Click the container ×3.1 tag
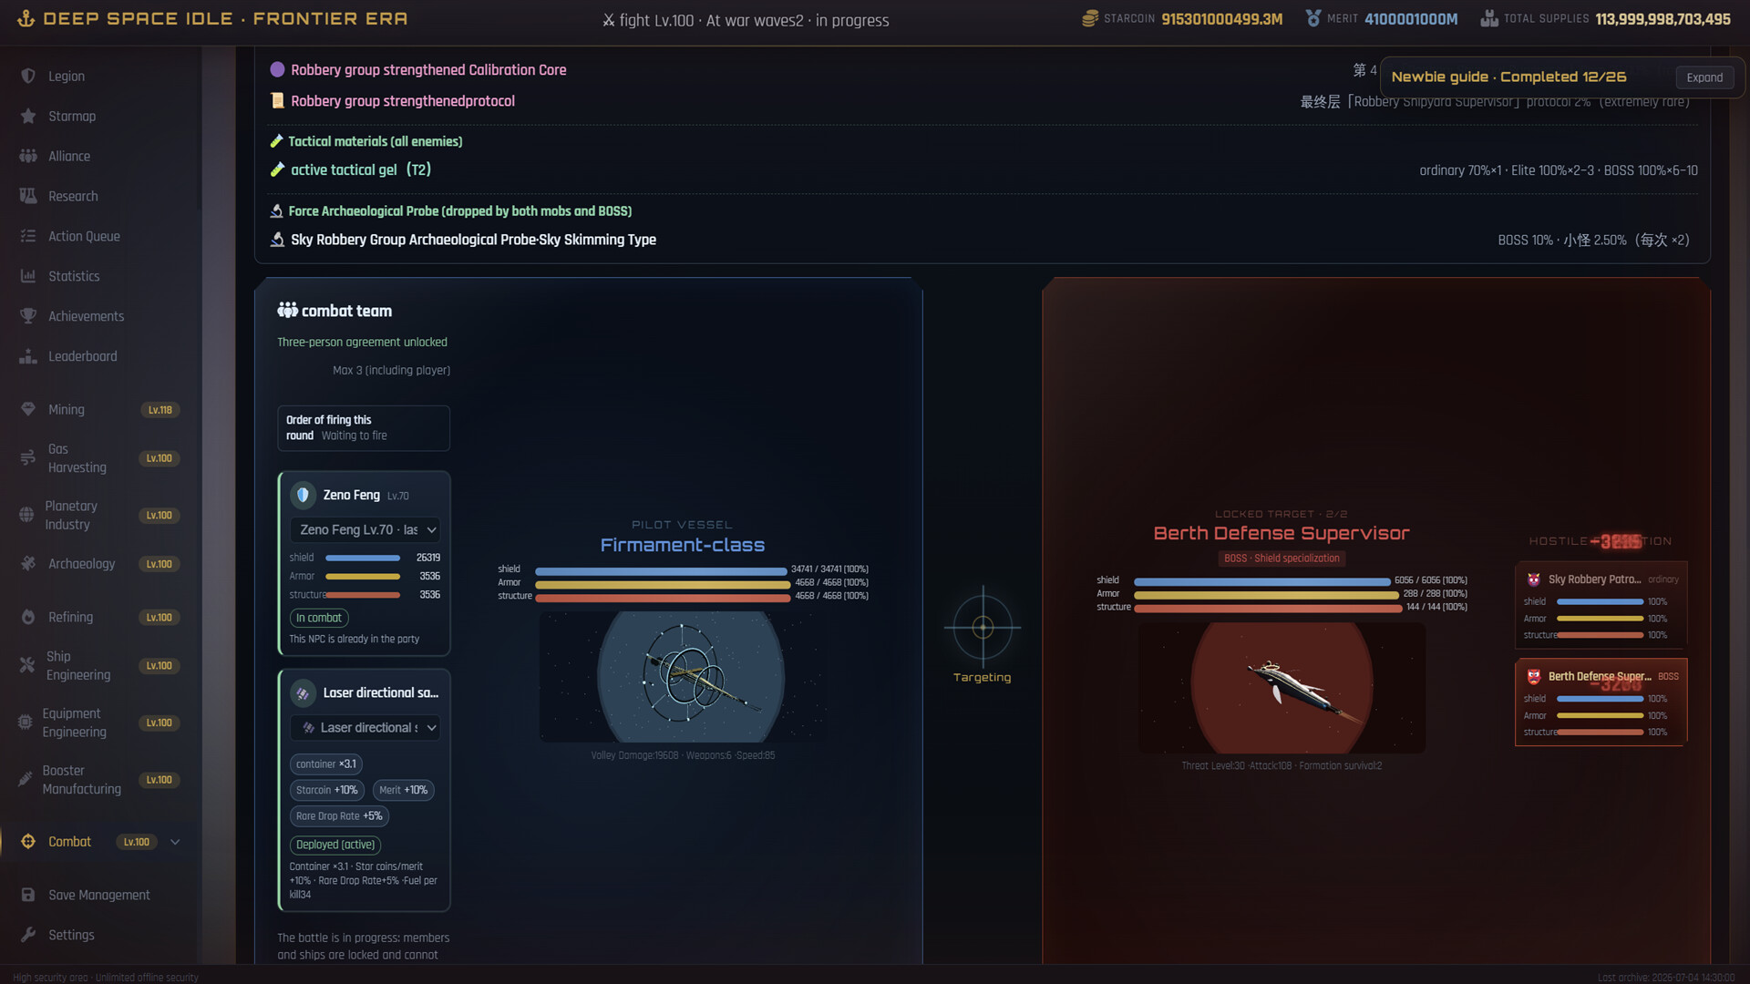The height and width of the screenshot is (984, 1750). [x=326, y=764]
